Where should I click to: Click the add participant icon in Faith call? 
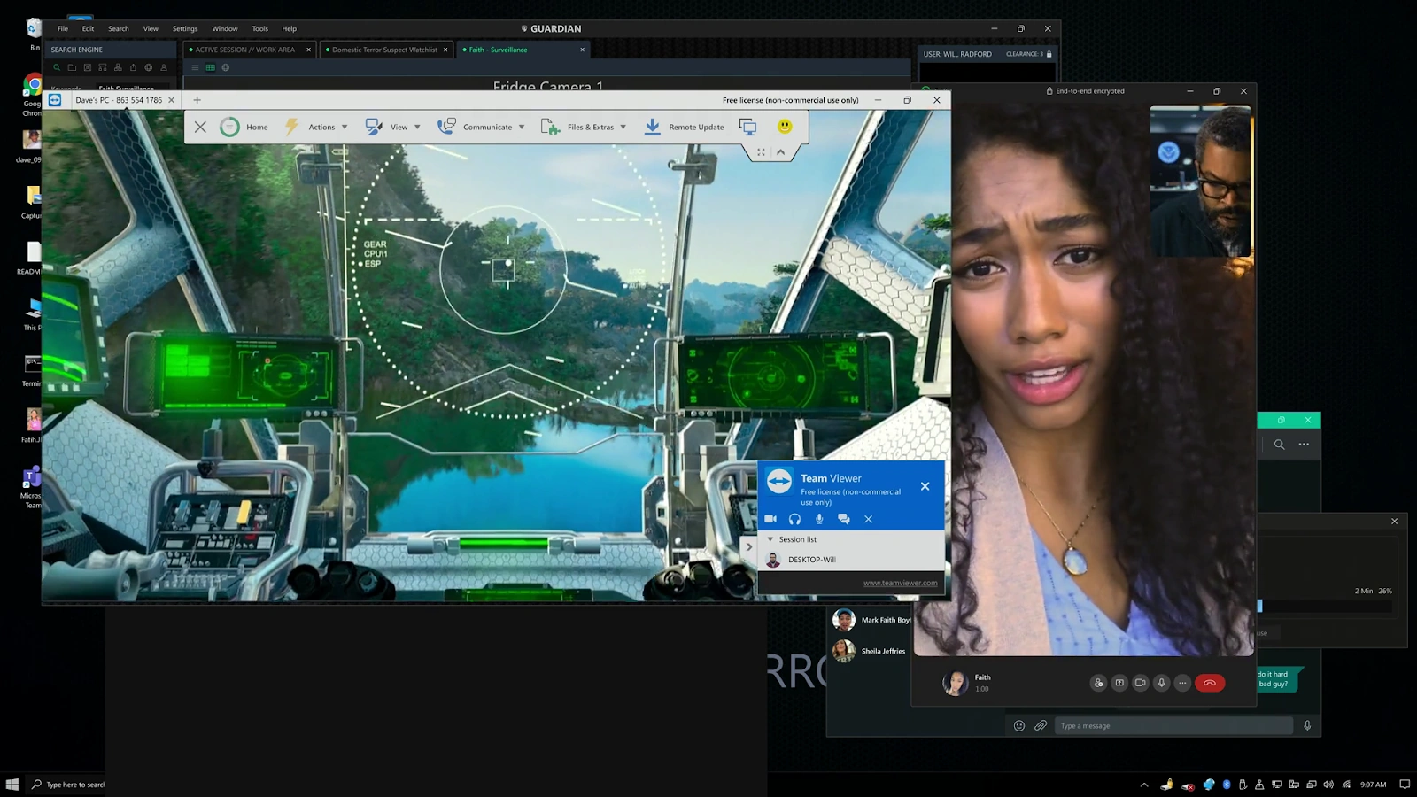[1098, 683]
